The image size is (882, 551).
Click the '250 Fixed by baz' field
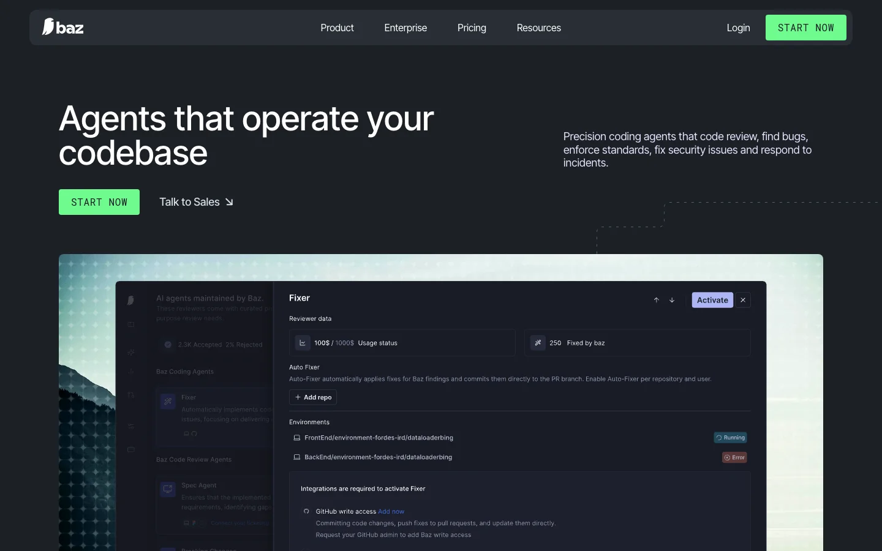point(638,343)
